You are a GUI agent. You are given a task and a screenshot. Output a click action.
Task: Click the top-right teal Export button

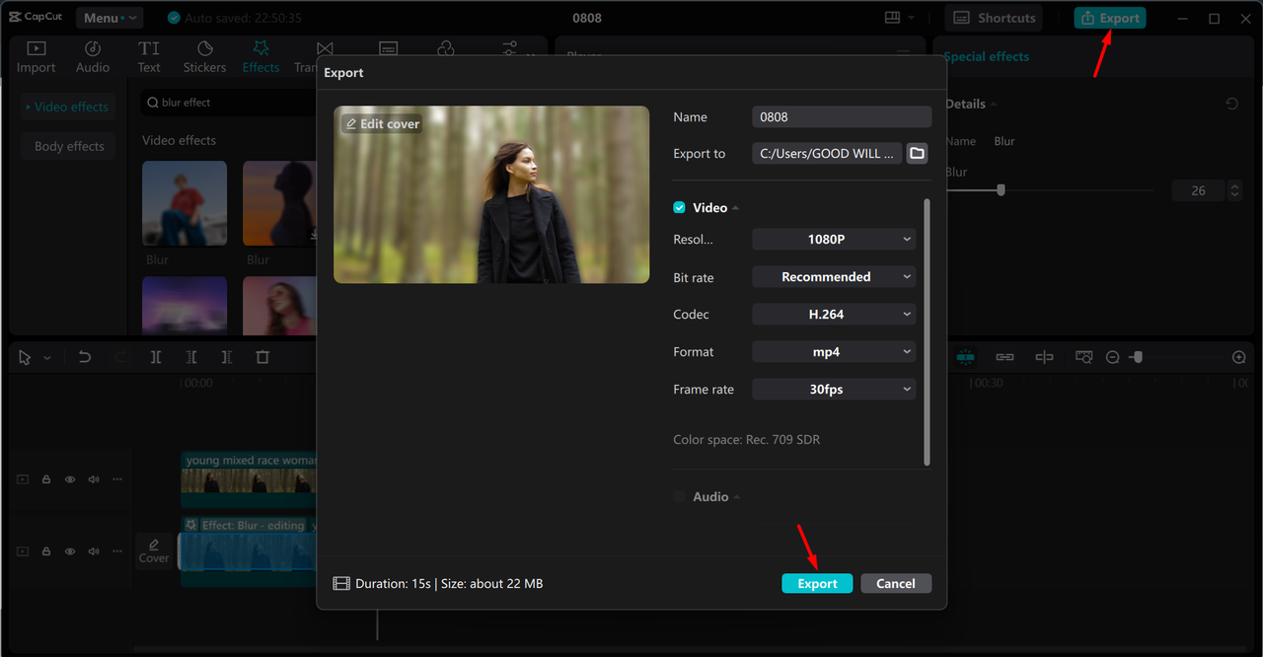click(x=1110, y=18)
